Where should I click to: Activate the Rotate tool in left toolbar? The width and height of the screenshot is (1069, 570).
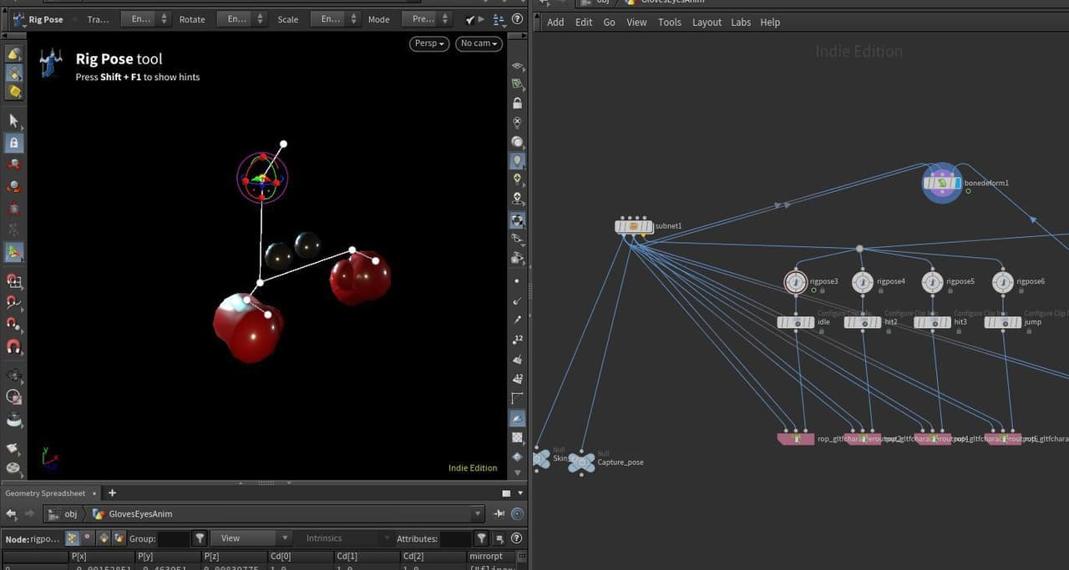click(x=14, y=186)
